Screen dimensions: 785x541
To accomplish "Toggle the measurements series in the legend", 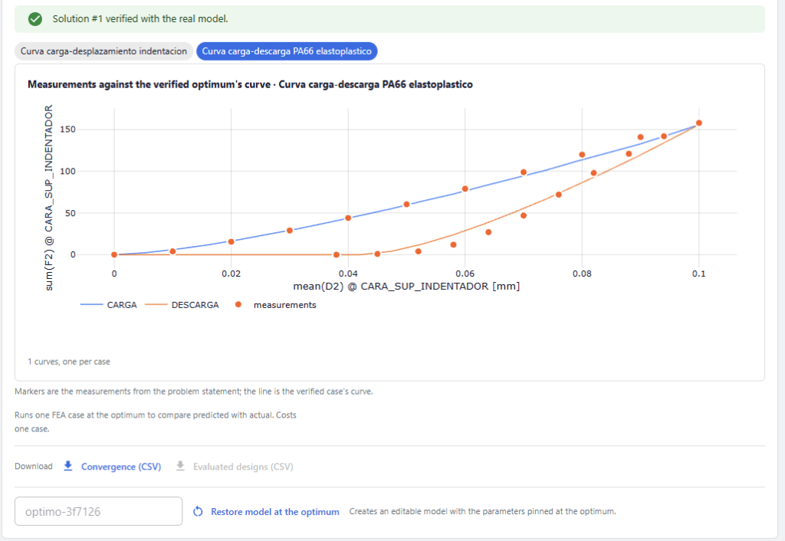I will [275, 305].
